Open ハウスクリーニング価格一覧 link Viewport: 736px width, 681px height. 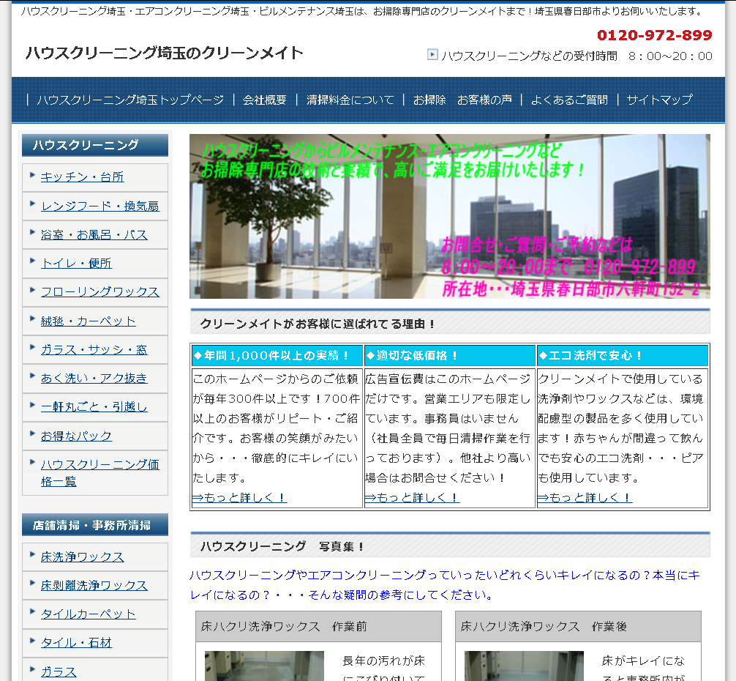100,472
